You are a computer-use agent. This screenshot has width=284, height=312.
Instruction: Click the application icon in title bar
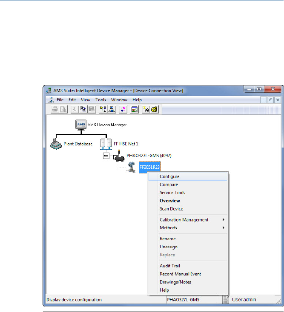tap(49, 91)
